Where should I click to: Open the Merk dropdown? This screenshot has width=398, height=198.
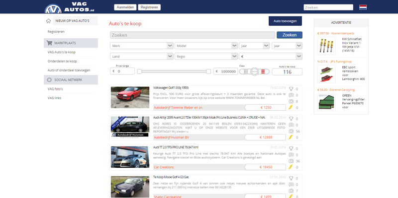pos(142,46)
